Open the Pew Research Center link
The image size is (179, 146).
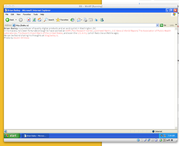coord(82,31)
